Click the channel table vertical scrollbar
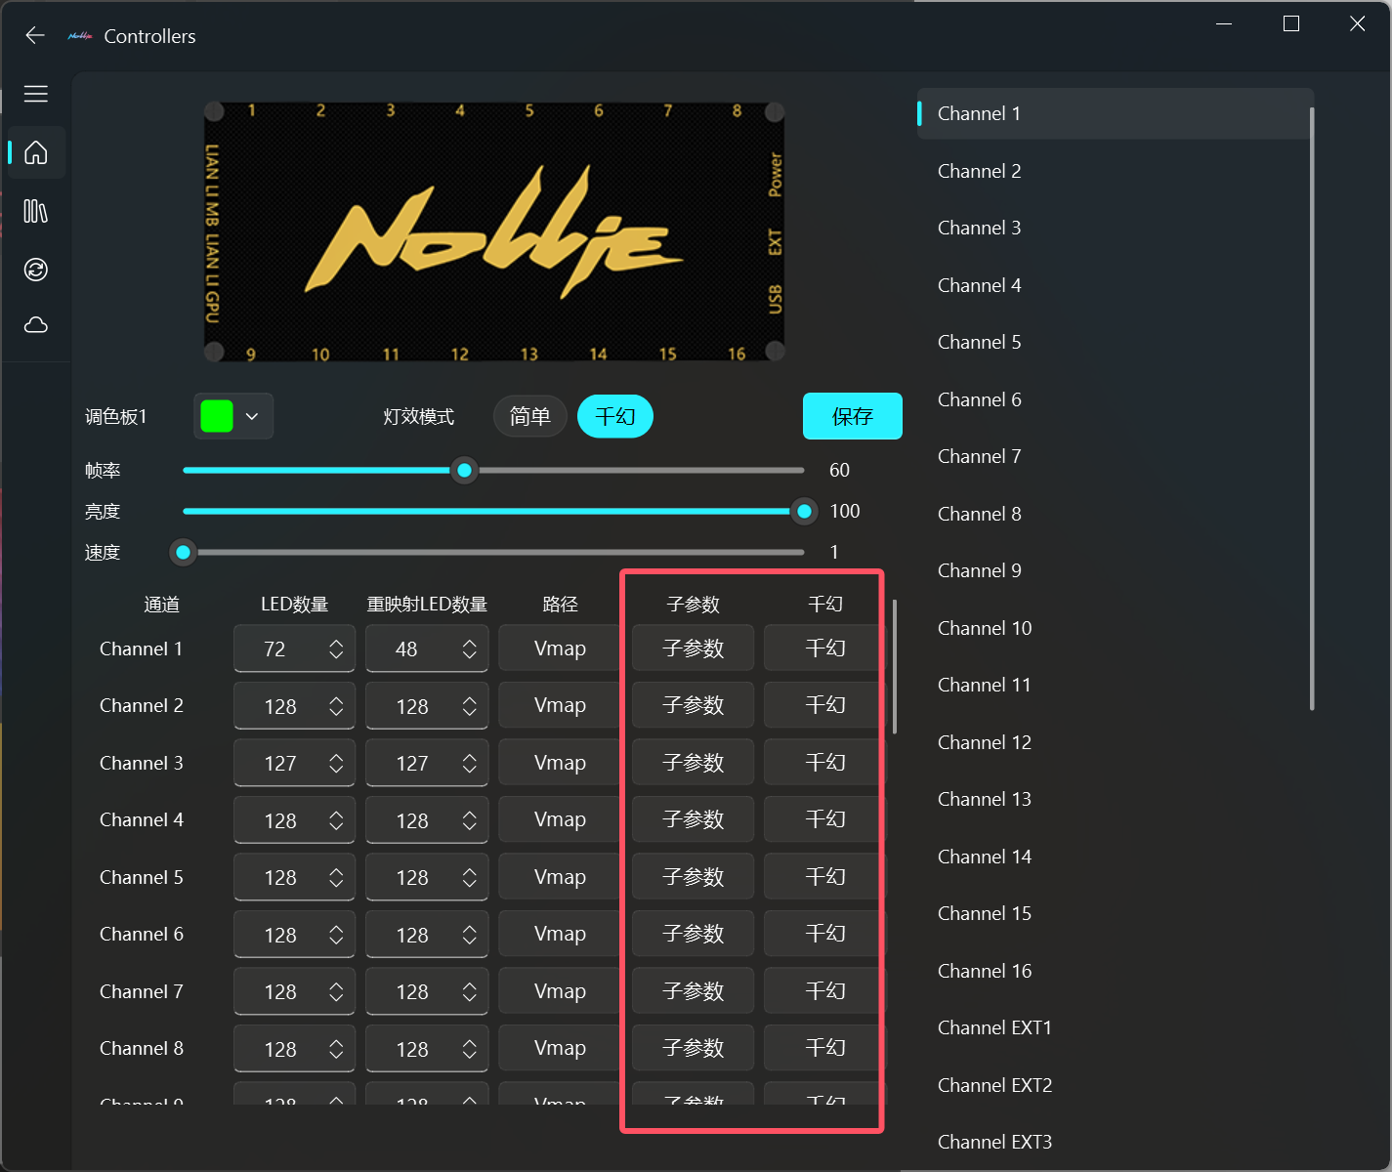This screenshot has width=1392, height=1172. click(x=895, y=666)
